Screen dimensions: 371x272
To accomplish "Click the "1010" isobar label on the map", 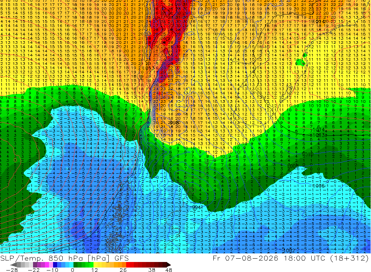I will [x=308, y=154].
